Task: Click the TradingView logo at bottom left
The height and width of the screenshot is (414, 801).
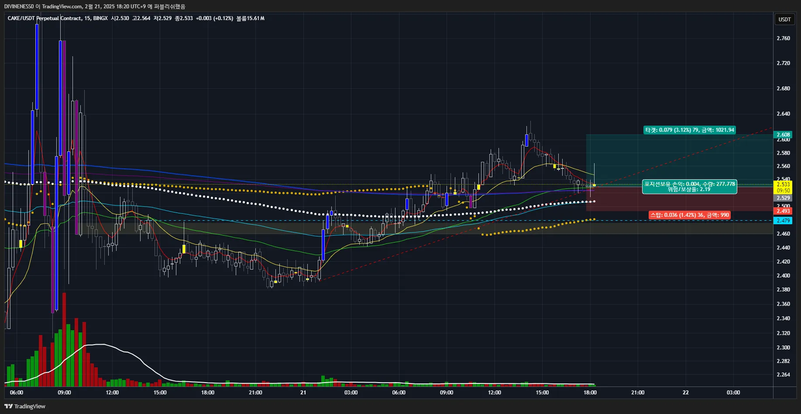Action: pyautogui.click(x=25, y=406)
